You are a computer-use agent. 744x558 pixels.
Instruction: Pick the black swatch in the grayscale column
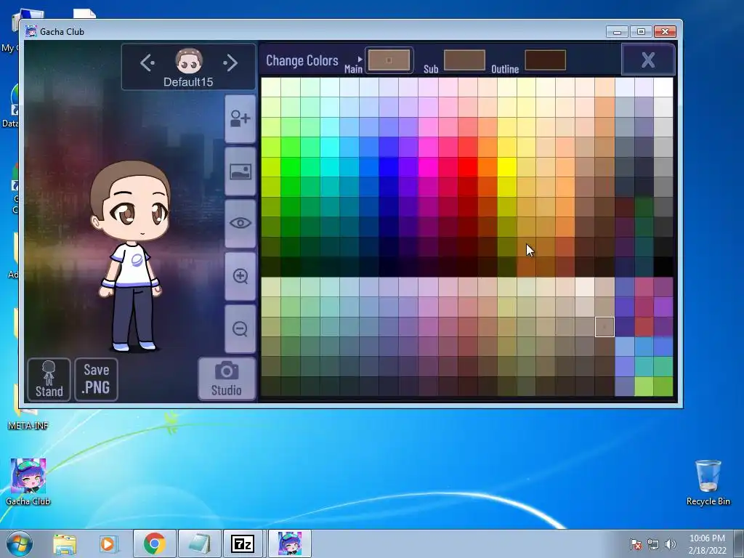click(663, 267)
